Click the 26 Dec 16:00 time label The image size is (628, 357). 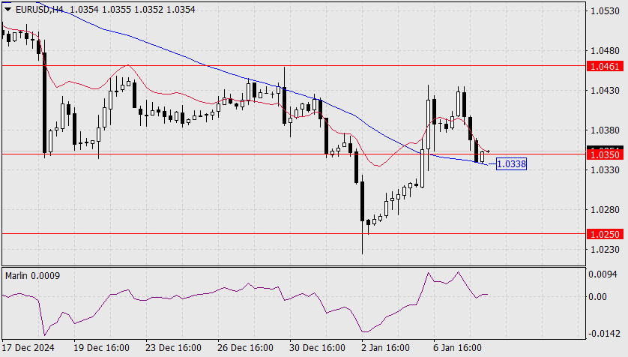click(x=245, y=348)
